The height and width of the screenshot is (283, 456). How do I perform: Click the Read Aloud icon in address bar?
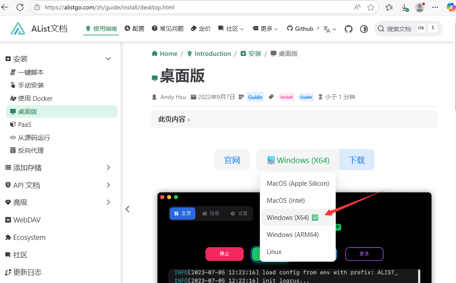pyautogui.click(x=357, y=7)
